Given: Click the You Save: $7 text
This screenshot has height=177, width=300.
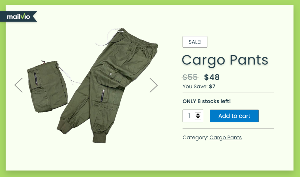Looking at the screenshot, I should (x=199, y=86).
